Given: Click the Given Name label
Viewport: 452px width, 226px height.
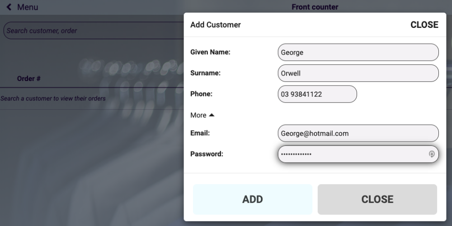Looking at the screenshot, I should (210, 52).
